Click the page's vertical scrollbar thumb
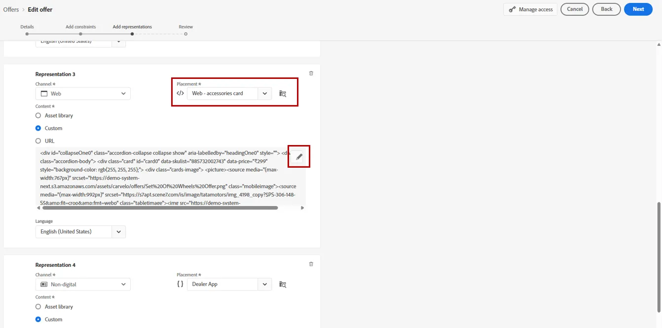662x328 pixels. coord(659,257)
